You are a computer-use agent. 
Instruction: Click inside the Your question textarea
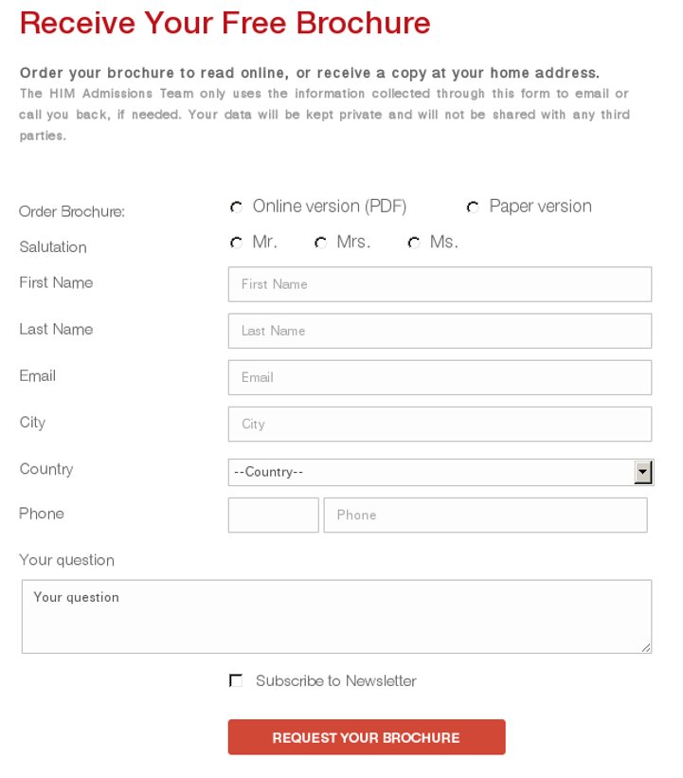pyautogui.click(x=336, y=616)
